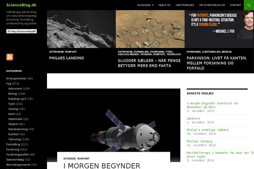Open the Hjælp os menu item
Viewport: 254px width, 169px height.
coord(165,5)
